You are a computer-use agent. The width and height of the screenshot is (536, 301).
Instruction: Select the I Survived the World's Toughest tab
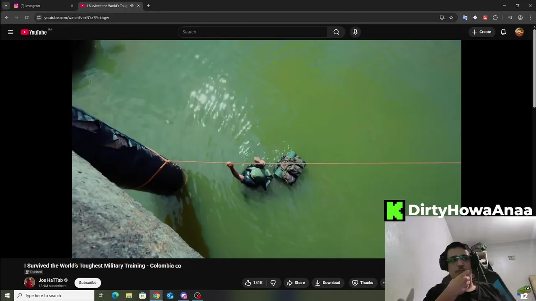[x=107, y=6]
